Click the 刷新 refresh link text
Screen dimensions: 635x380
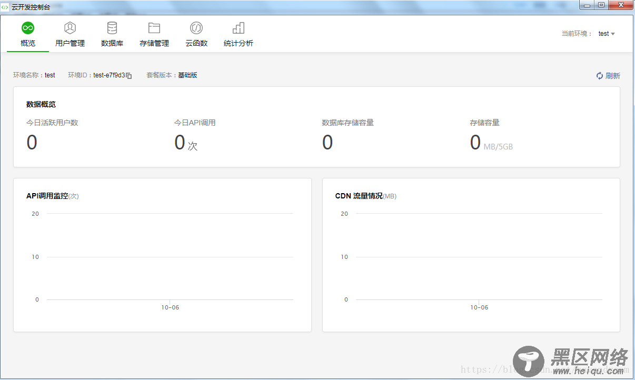[x=613, y=76]
